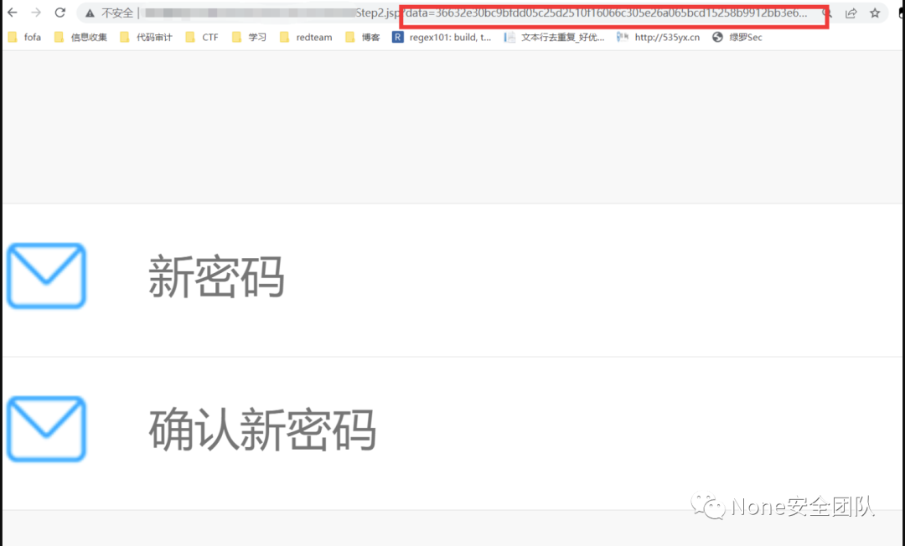This screenshot has height=546, width=905.
Task: Open the 信息收集 bookmarks folder
Action: 80,37
